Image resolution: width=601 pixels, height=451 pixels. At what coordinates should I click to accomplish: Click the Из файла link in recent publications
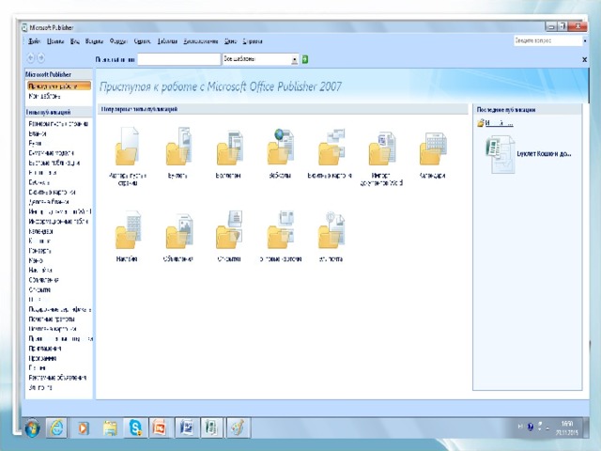499,122
